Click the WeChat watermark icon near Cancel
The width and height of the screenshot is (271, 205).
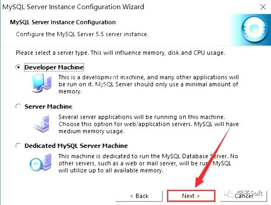[229, 194]
